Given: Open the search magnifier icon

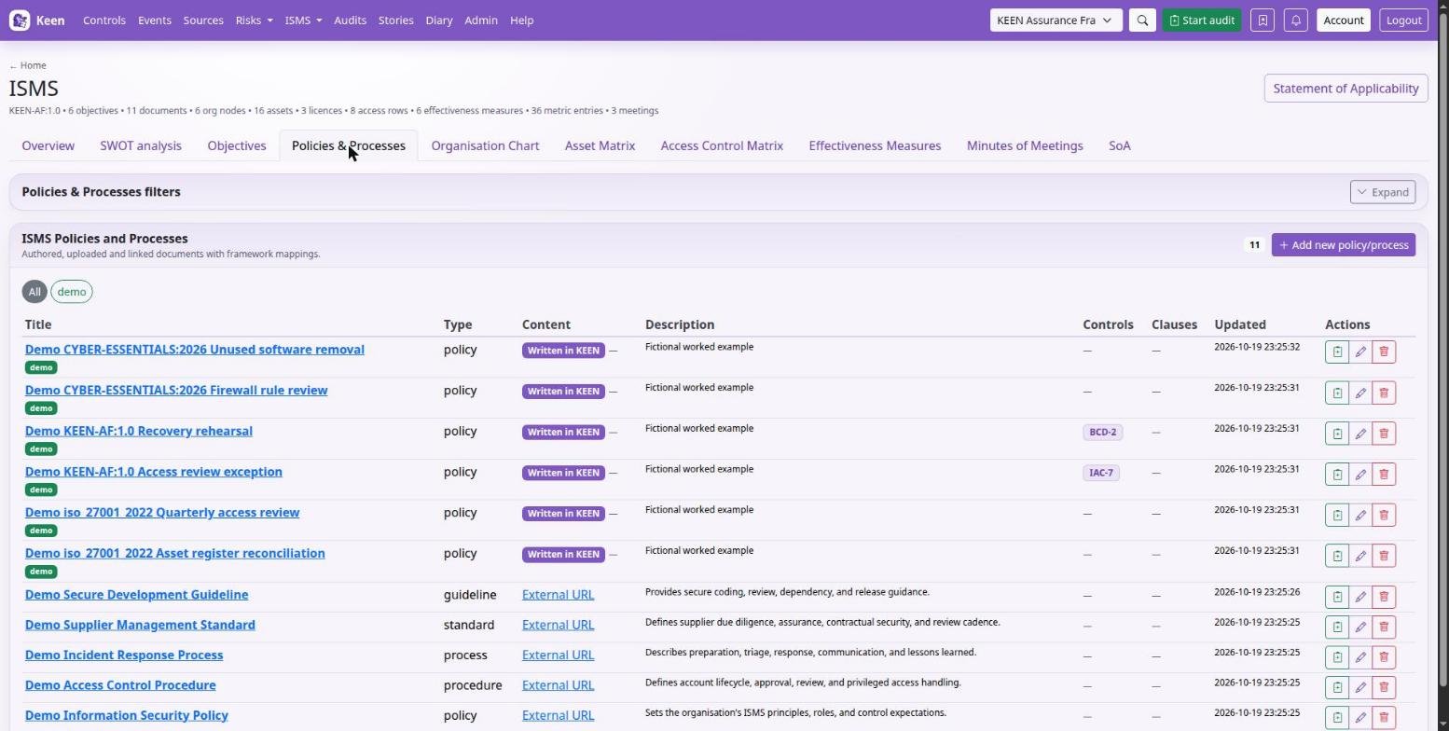Looking at the screenshot, I should point(1142,20).
